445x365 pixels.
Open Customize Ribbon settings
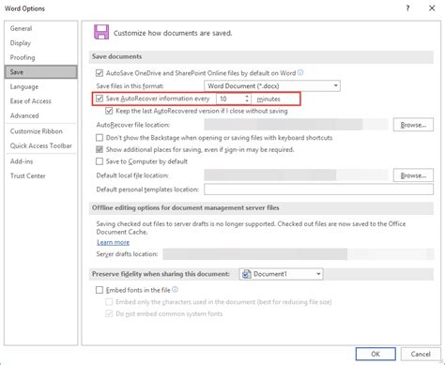[40, 131]
